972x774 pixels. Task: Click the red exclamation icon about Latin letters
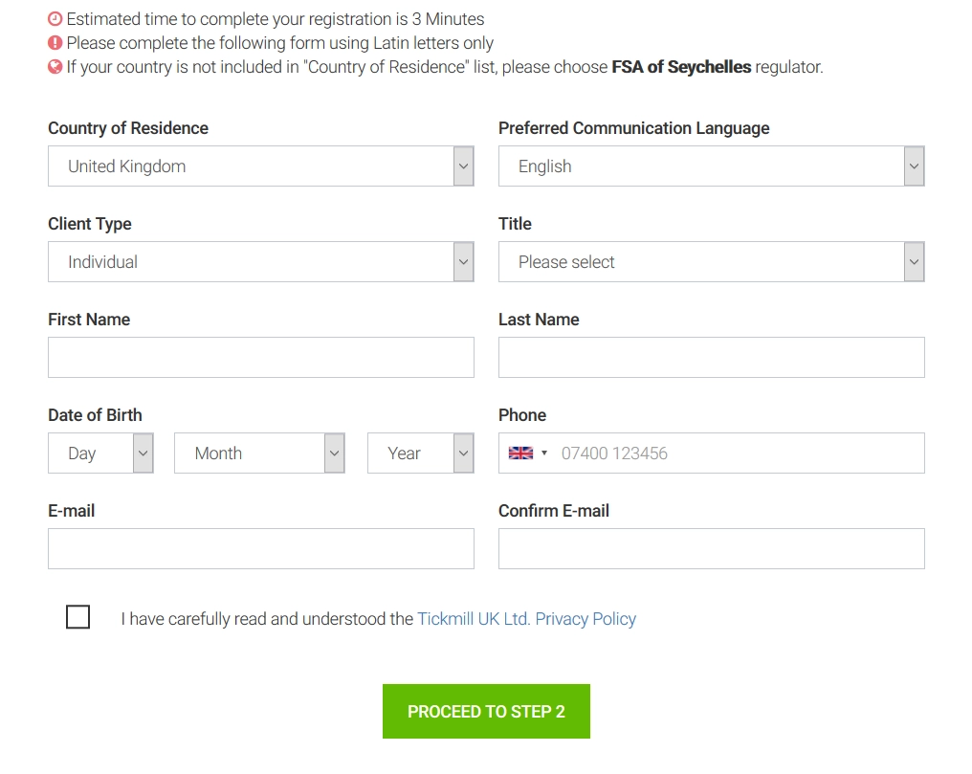coord(54,43)
